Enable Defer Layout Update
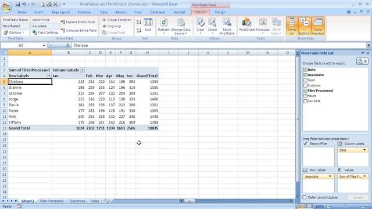The height and width of the screenshot is (209, 372). click(x=305, y=197)
